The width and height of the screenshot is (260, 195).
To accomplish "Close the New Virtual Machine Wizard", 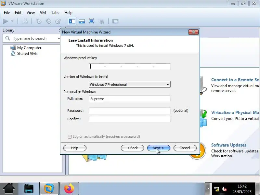I will pyautogui.click(x=193, y=32).
